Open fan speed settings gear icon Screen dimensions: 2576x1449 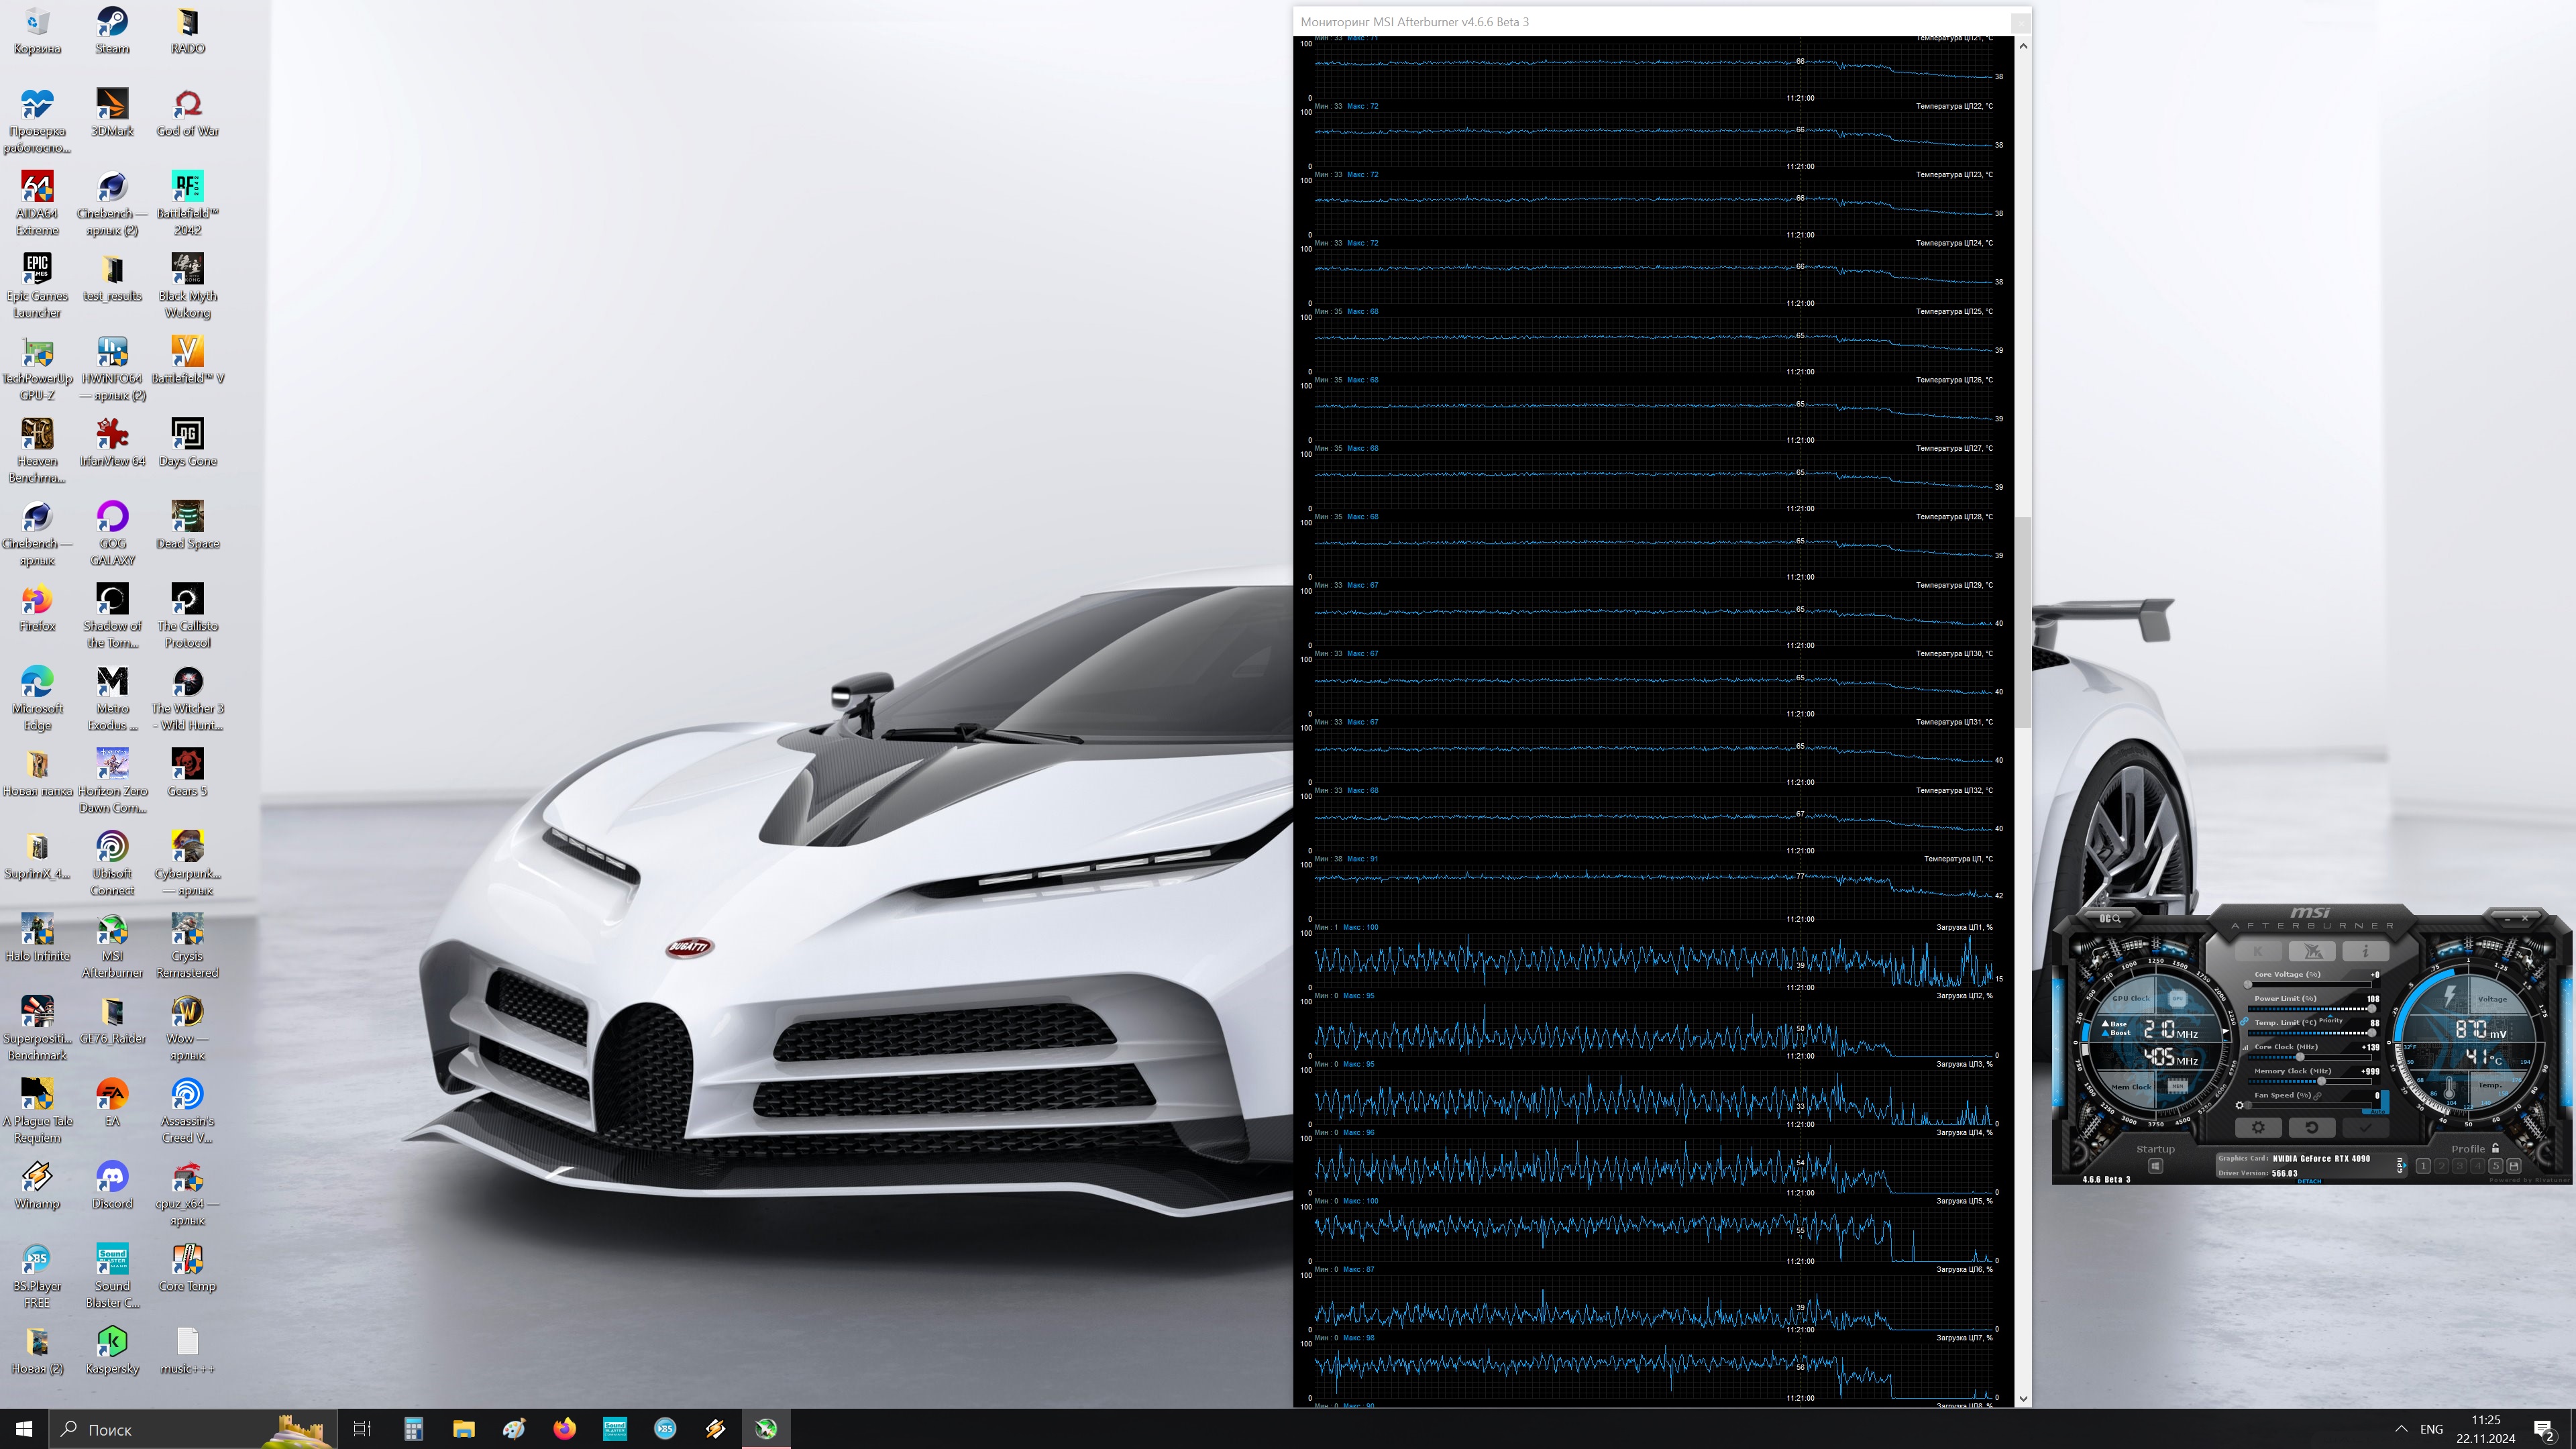(x=2240, y=1106)
